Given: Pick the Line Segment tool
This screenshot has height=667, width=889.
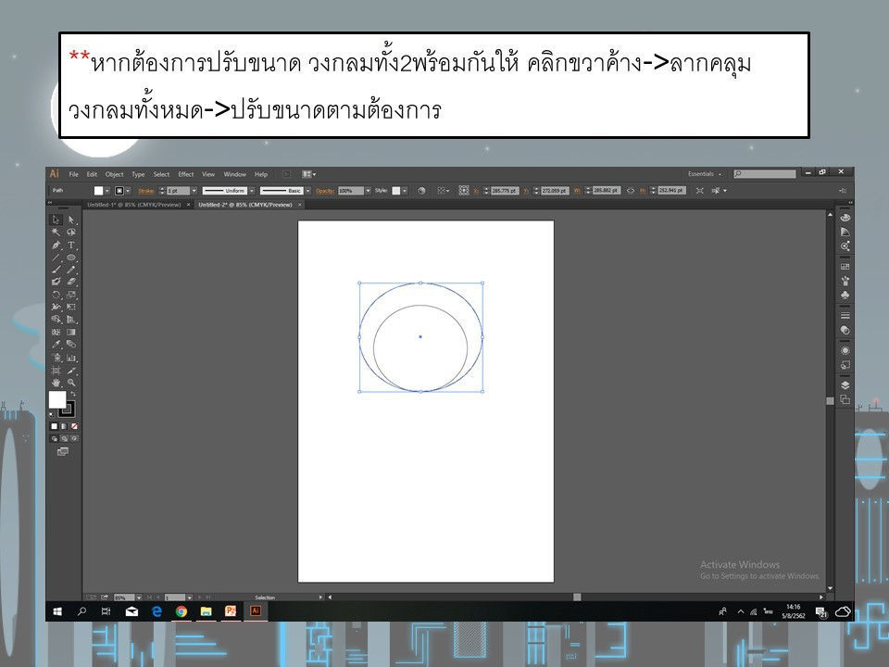Looking at the screenshot, I should click(56, 258).
